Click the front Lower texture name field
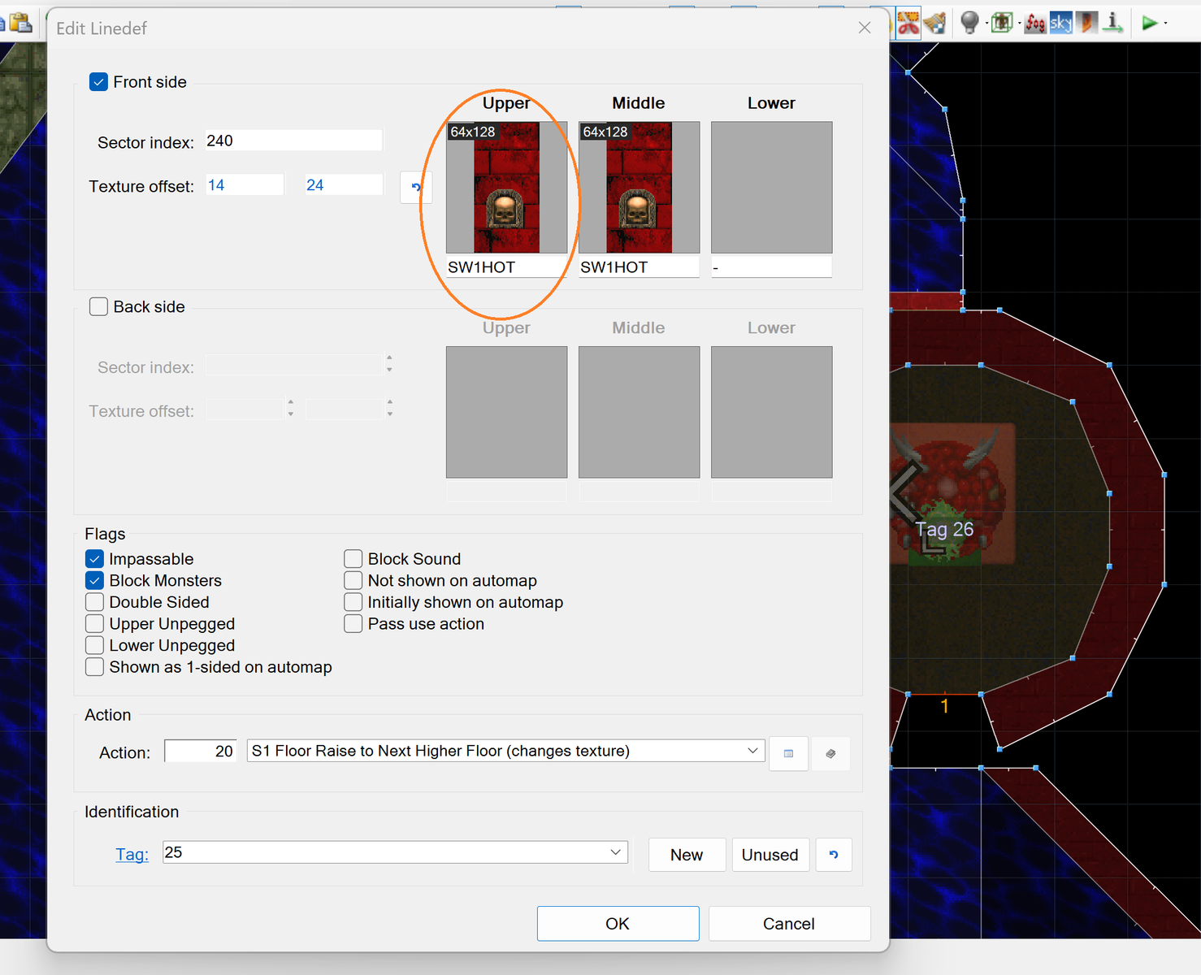This screenshot has width=1201, height=975. coord(771,267)
